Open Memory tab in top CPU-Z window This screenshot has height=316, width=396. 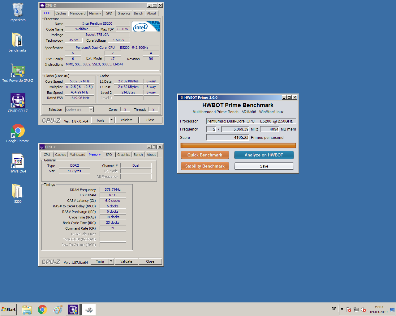coord(95,13)
